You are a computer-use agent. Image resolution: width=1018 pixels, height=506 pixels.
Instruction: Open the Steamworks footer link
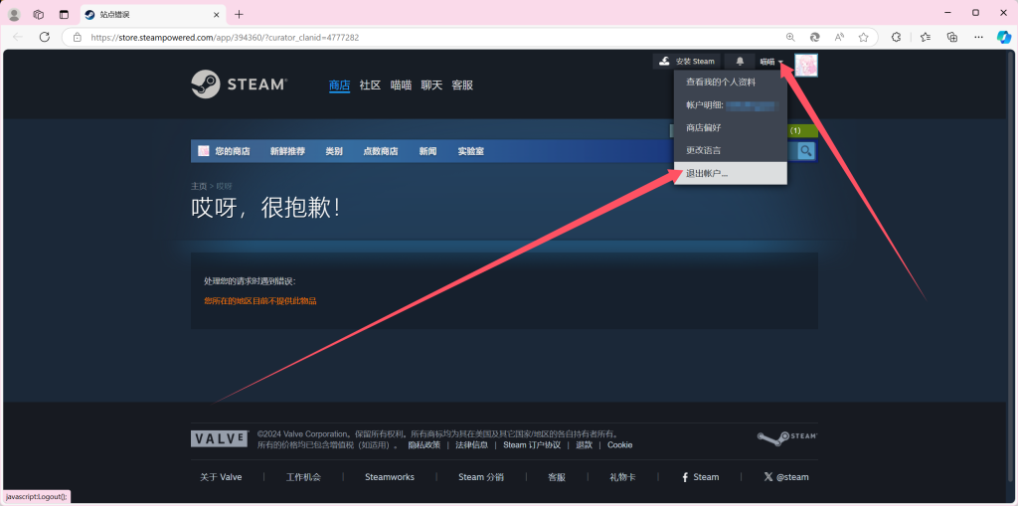(390, 477)
